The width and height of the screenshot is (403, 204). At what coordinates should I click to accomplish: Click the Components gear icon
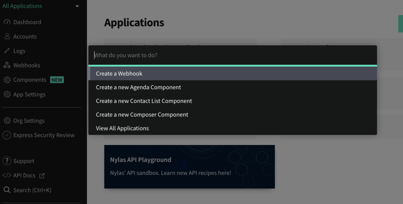7,80
